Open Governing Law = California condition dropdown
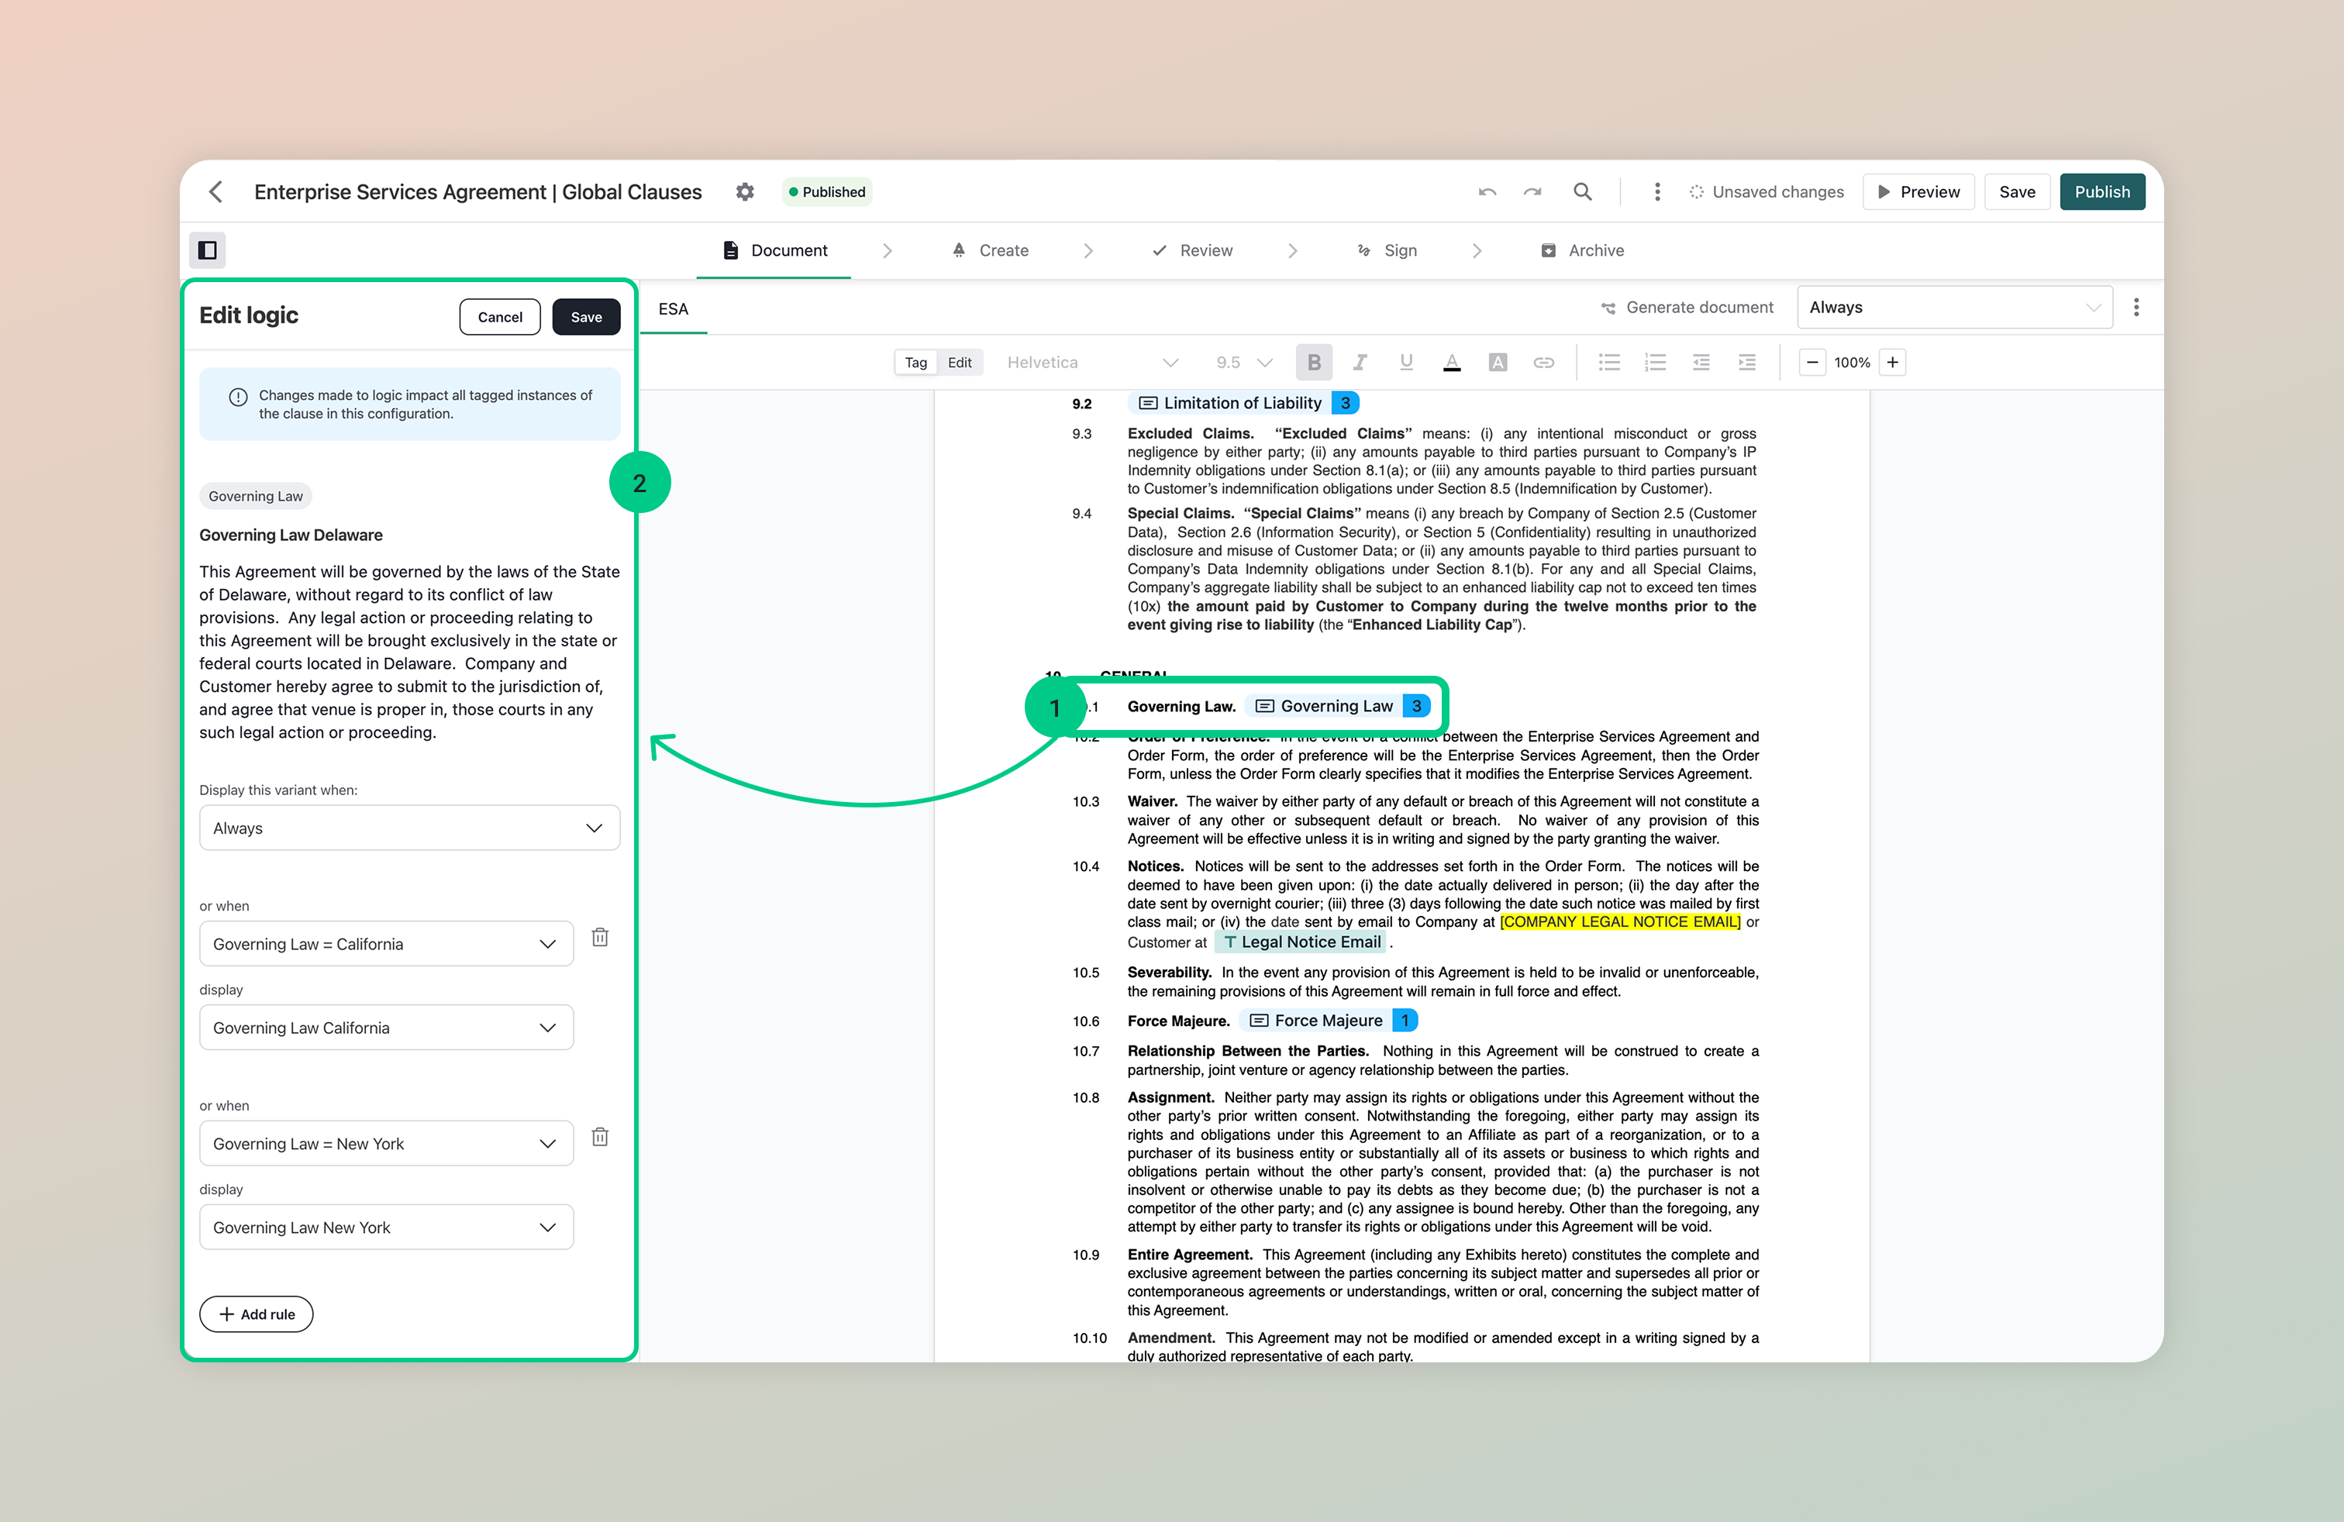Screen dimensions: 2344x1522 [x=386, y=944]
